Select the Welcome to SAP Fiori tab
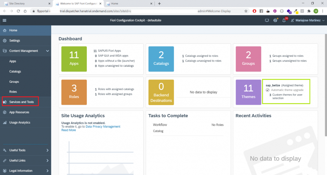327x175 pixels. (78, 4)
